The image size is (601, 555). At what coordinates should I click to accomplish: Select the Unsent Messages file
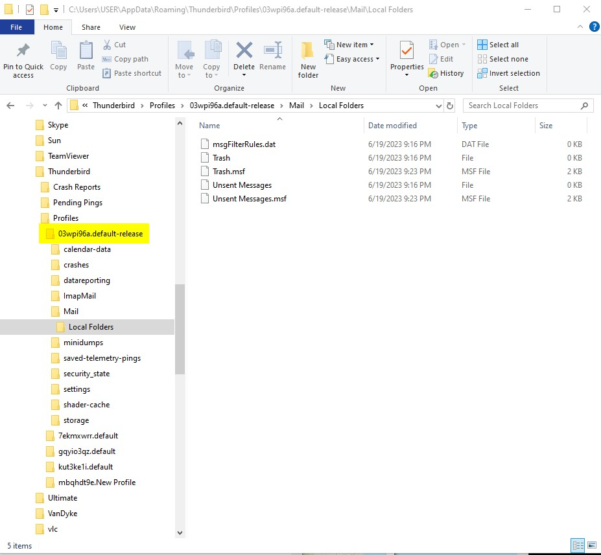pos(242,185)
